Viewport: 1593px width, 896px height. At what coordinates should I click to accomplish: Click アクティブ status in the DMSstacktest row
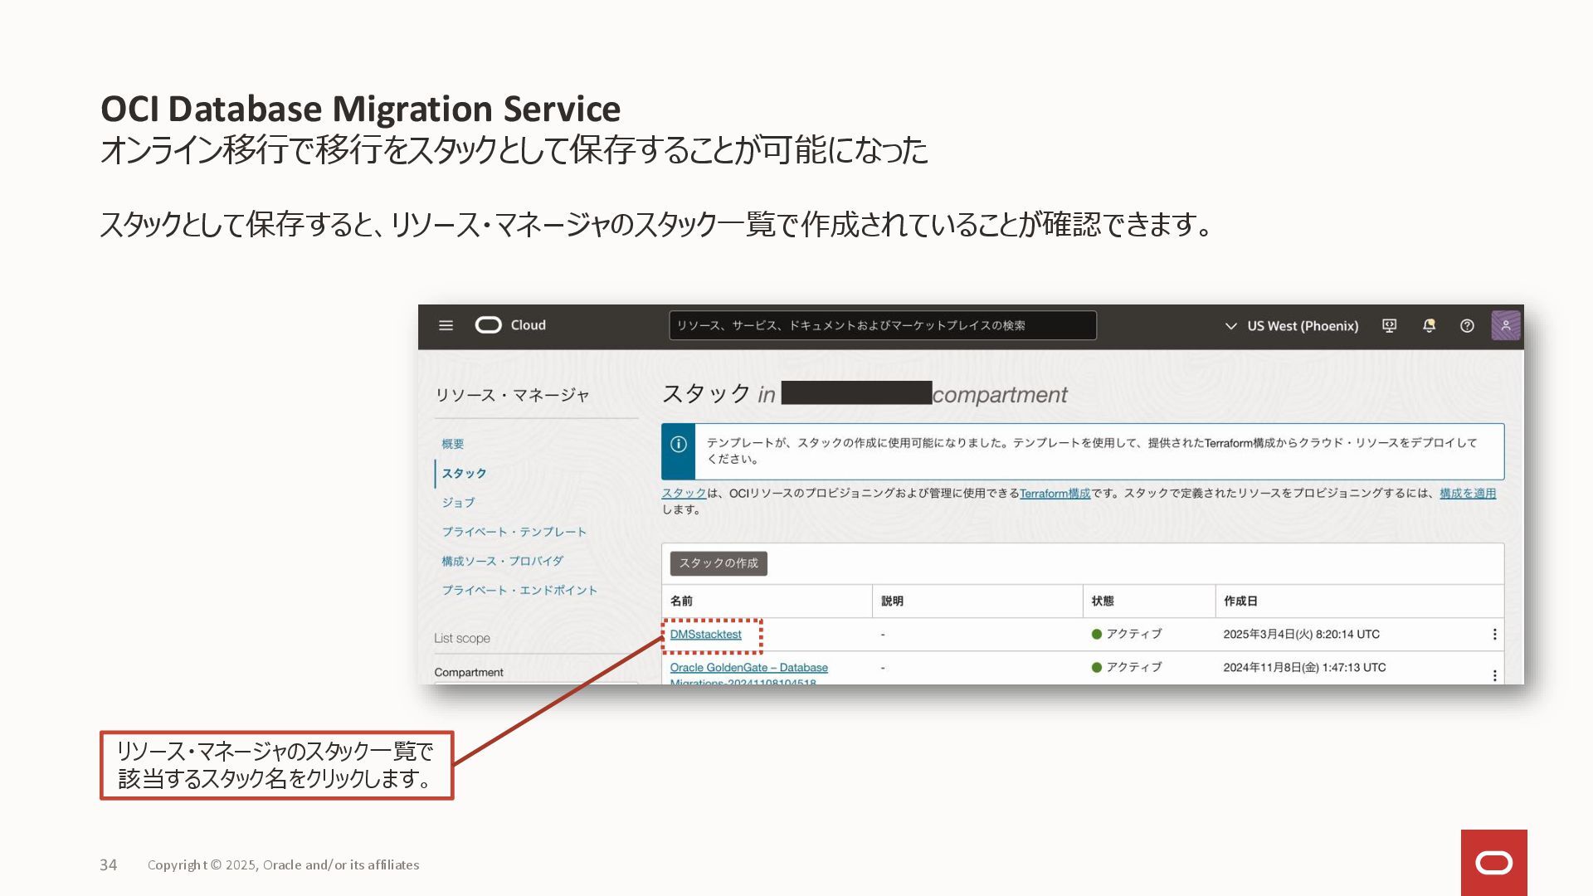point(1127,634)
